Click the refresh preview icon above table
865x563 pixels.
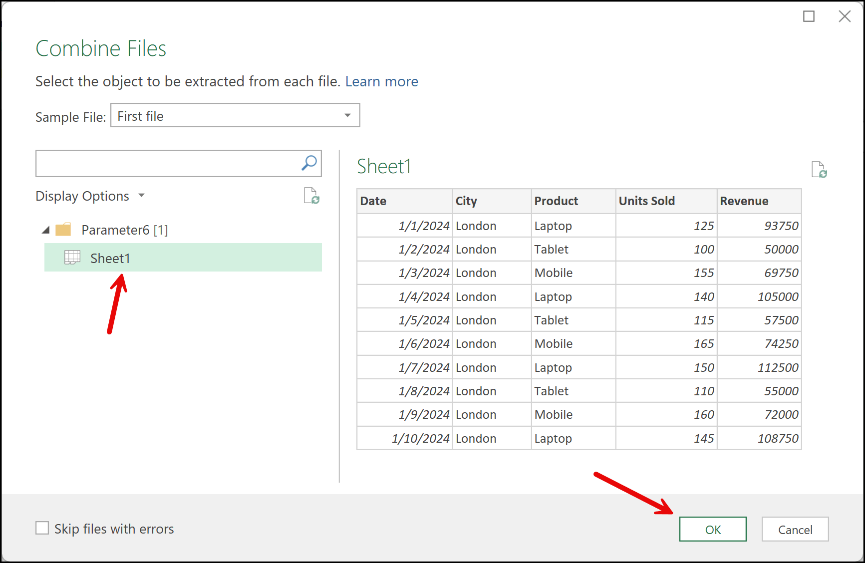coord(819,170)
